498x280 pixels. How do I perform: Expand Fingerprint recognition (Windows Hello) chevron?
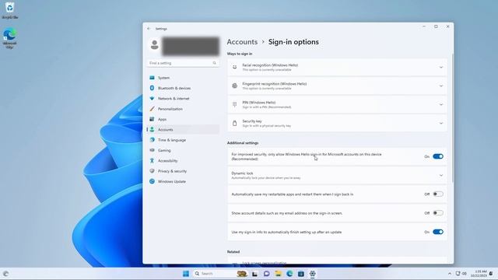(x=441, y=86)
